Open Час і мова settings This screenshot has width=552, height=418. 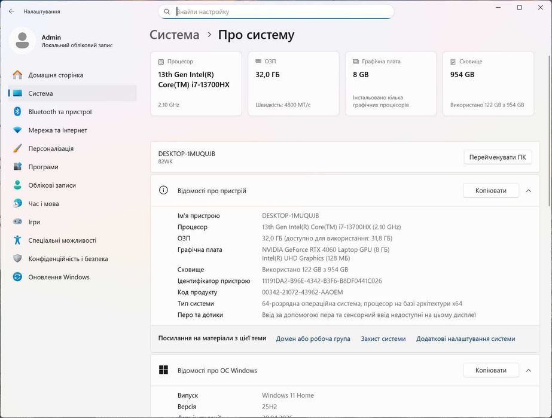coord(72,203)
